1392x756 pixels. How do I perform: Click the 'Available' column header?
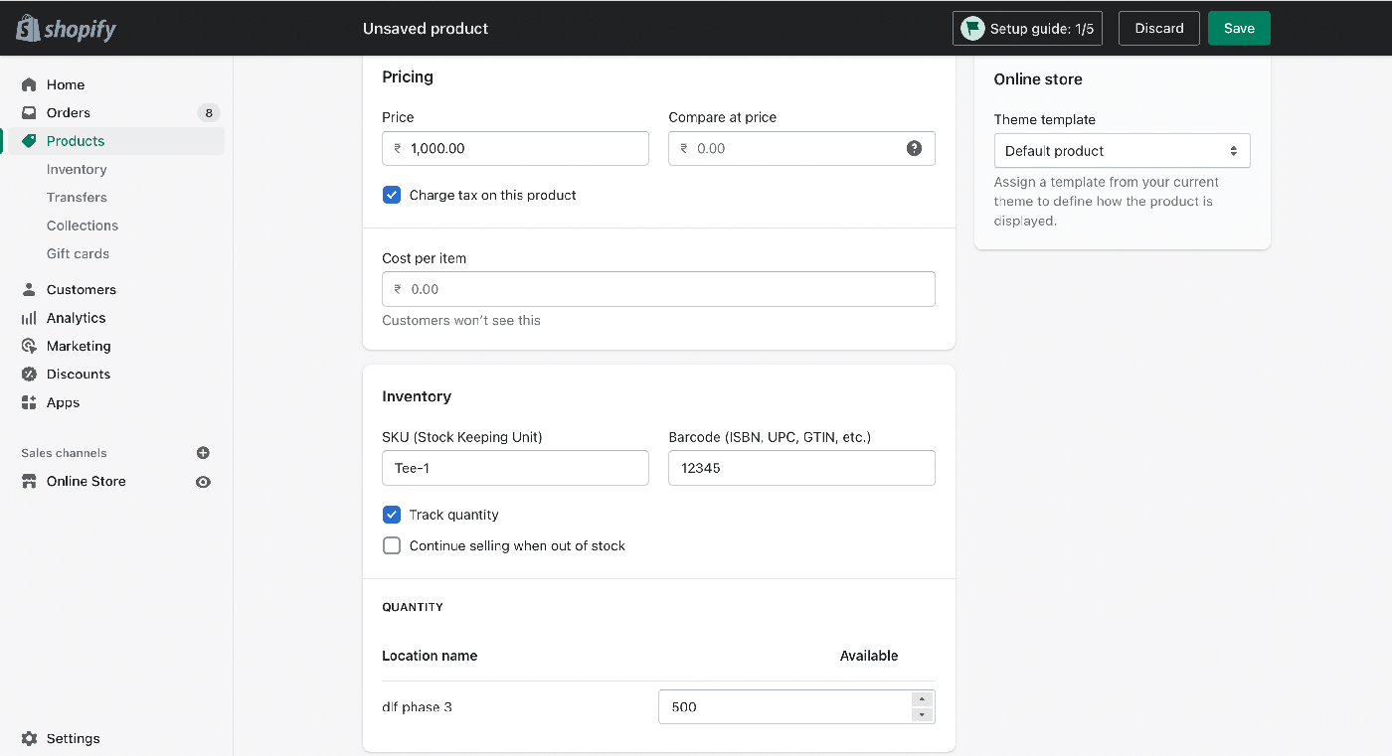(869, 656)
